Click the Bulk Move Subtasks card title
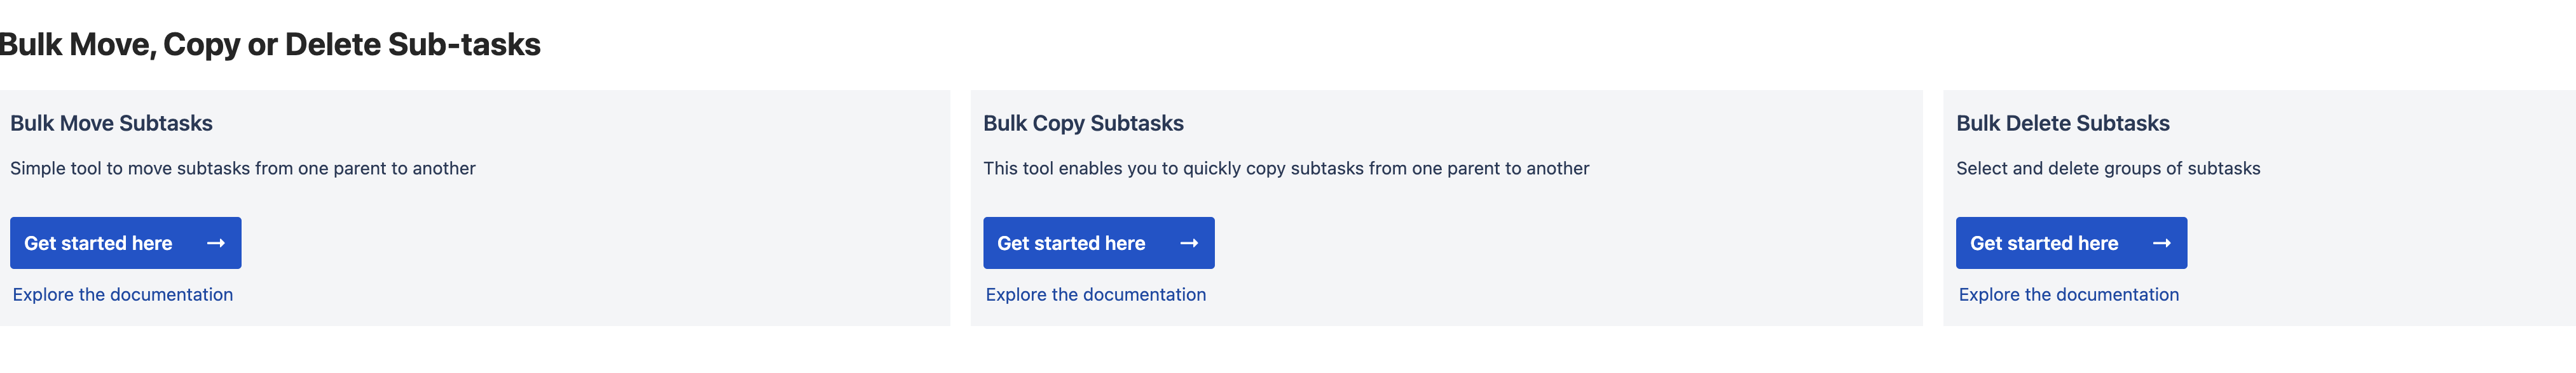This screenshot has width=2576, height=373. coord(111,124)
